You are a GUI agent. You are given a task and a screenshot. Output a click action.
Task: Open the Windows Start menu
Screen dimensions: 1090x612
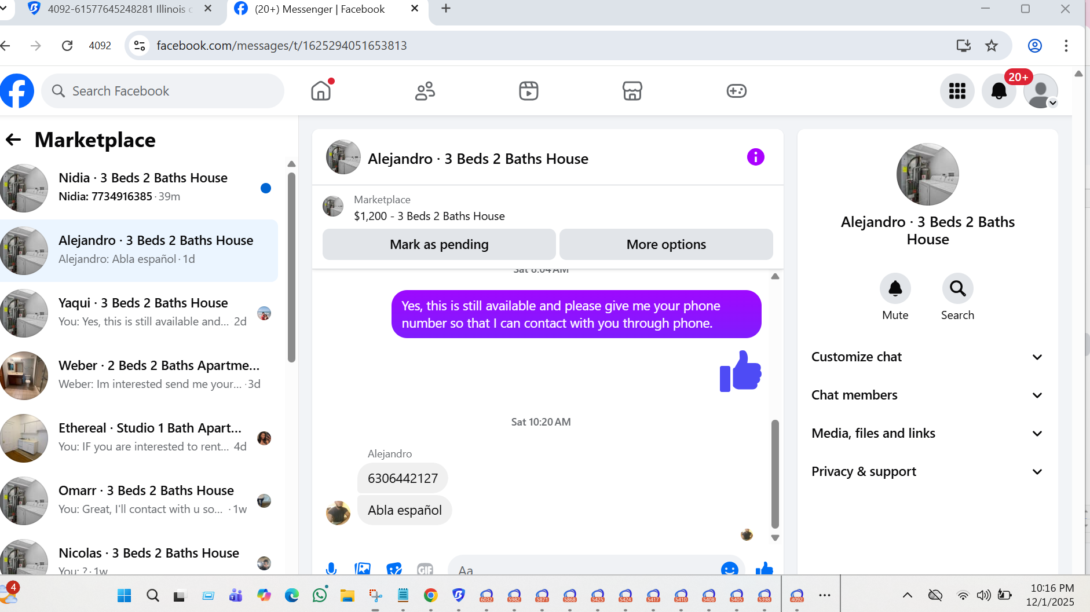[x=124, y=595]
